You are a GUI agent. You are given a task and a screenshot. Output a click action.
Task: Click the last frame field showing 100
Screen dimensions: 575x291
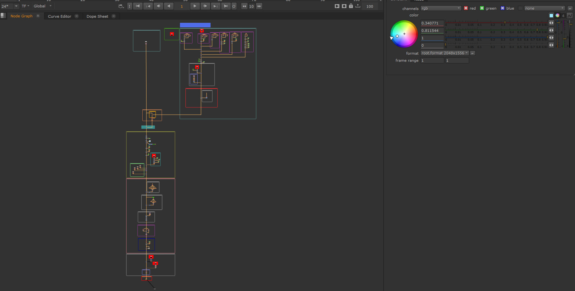pyautogui.click(x=370, y=6)
